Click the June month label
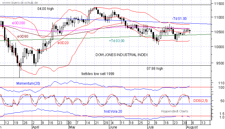The image size is (225, 129). 113,127
